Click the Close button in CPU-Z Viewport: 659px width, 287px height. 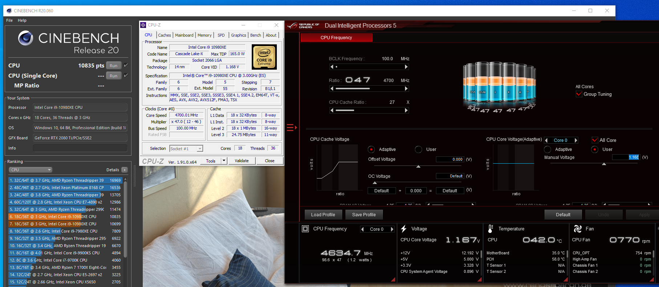pyautogui.click(x=270, y=161)
